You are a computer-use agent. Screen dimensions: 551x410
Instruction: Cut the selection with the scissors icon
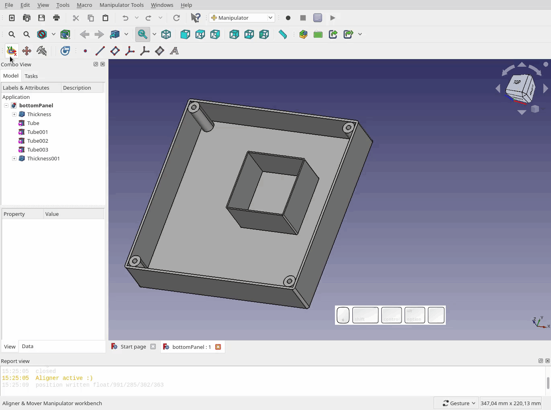pyautogui.click(x=76, y=18)
